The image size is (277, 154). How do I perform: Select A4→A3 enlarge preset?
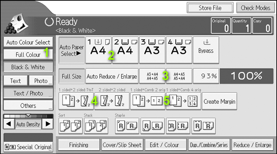coord(179,76)
